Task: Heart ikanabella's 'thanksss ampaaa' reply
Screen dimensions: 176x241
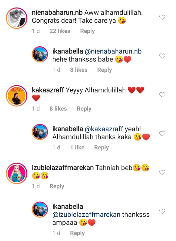Action: coord(162,211)
